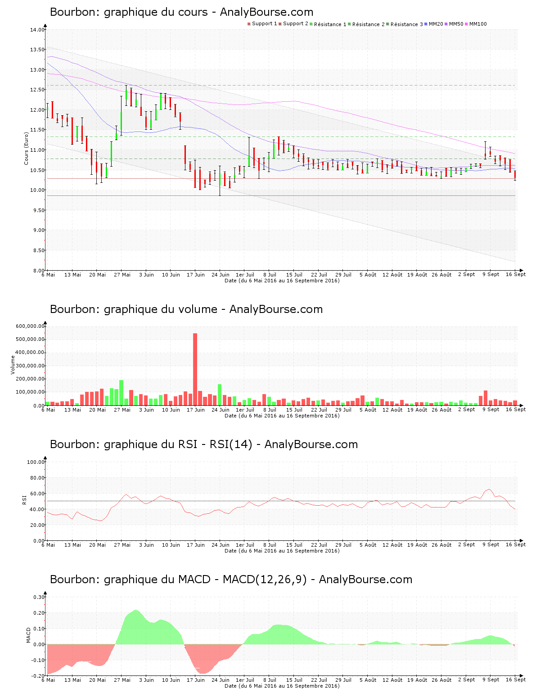Click the Support 1 legend color swatch

click(249, 24)
